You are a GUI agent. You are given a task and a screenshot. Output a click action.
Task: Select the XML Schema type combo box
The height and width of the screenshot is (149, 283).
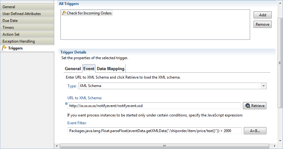click(x=172, y=86)
